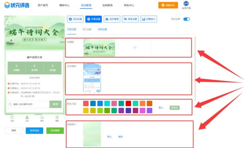Switch to the 底部设置 tab
Viewport: 252px width, 148px height.
coord(102,29)
